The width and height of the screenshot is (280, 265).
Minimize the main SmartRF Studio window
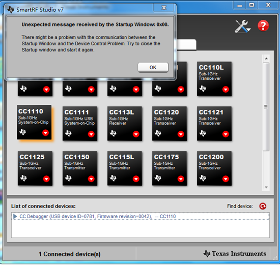(x=239, y=6)
